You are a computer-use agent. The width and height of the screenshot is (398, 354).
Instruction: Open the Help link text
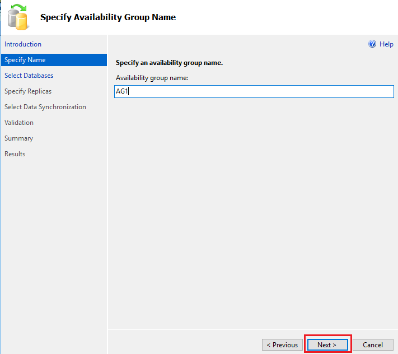(386, 44)
